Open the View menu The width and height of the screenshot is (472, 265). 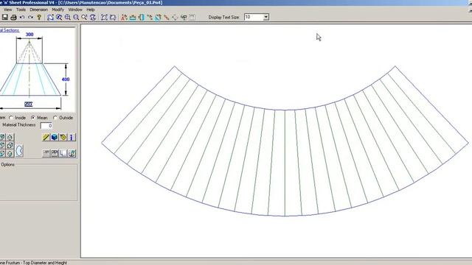click(x=8, y=10)
